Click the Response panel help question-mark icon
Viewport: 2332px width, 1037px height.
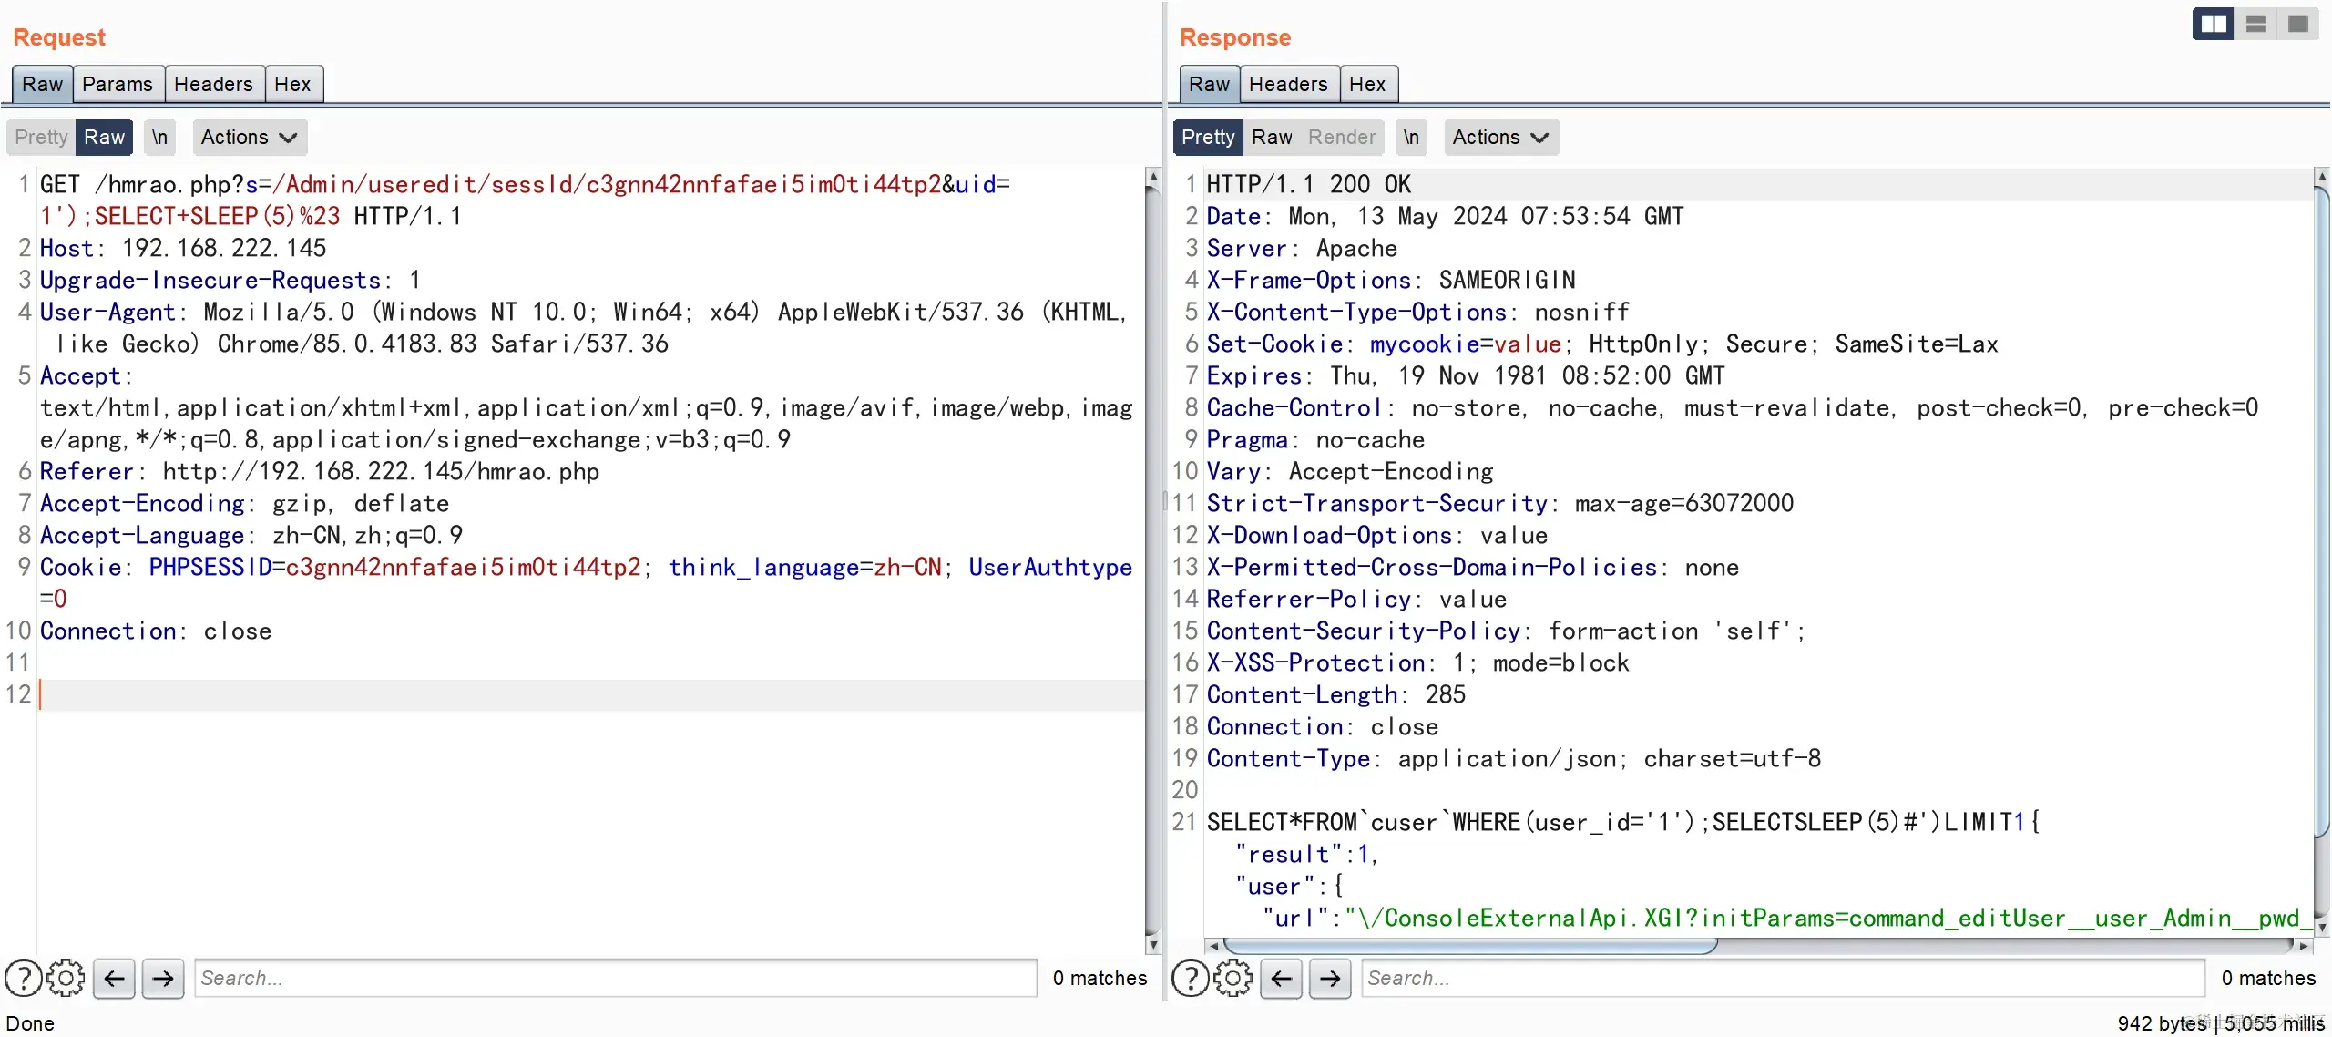pos(1190,978)
